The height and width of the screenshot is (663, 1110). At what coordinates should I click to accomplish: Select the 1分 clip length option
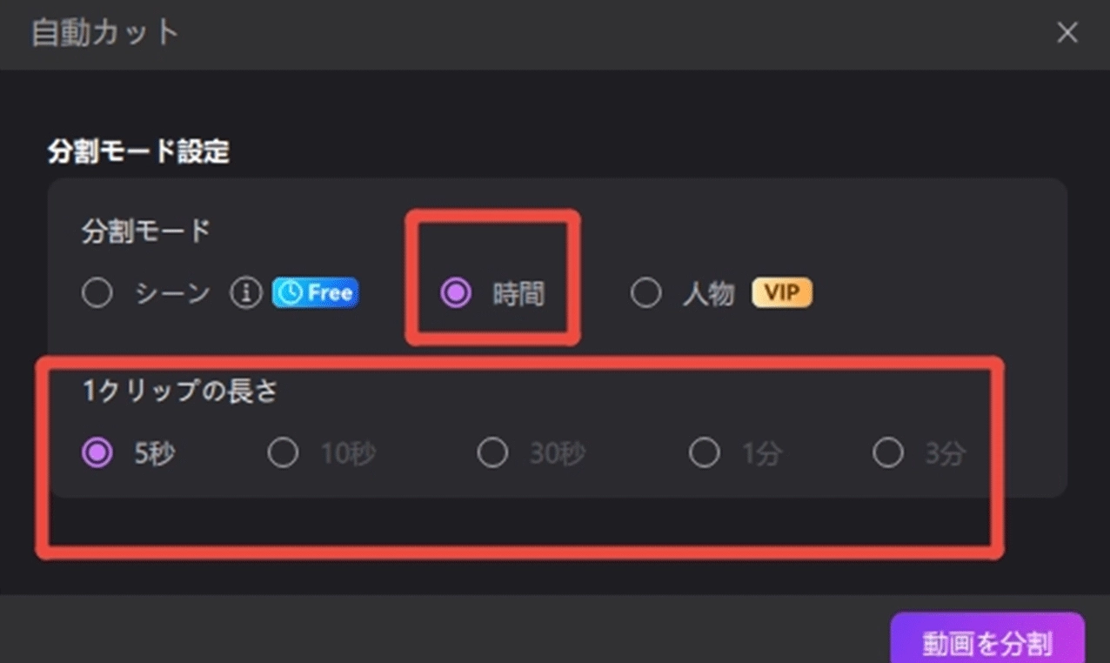coord(705,452)
